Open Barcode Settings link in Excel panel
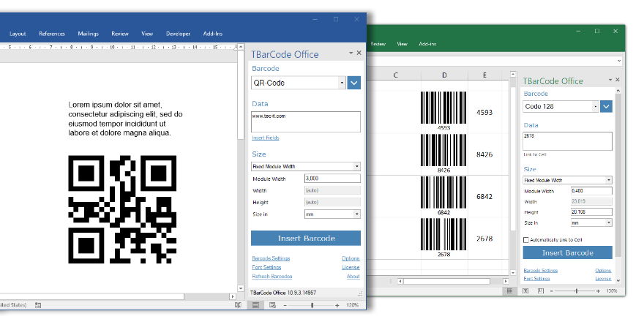 [541, 271]
